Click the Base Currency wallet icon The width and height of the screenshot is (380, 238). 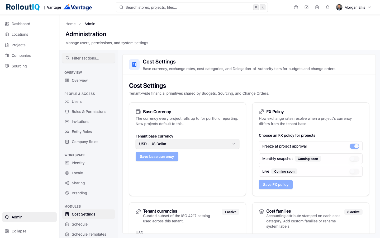pyautogui.click(x=138, y=112)
